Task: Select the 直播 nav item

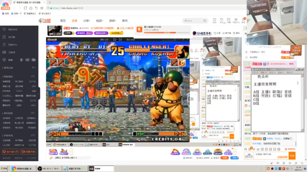Action: tap(74, 21)
